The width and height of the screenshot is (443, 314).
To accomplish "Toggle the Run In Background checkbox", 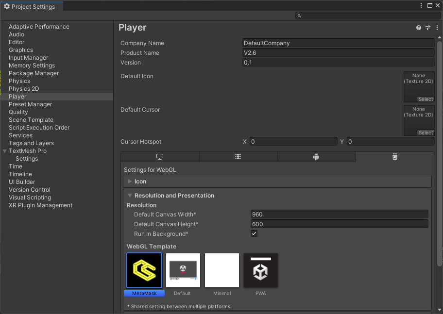I will click(x=254, y=233).
